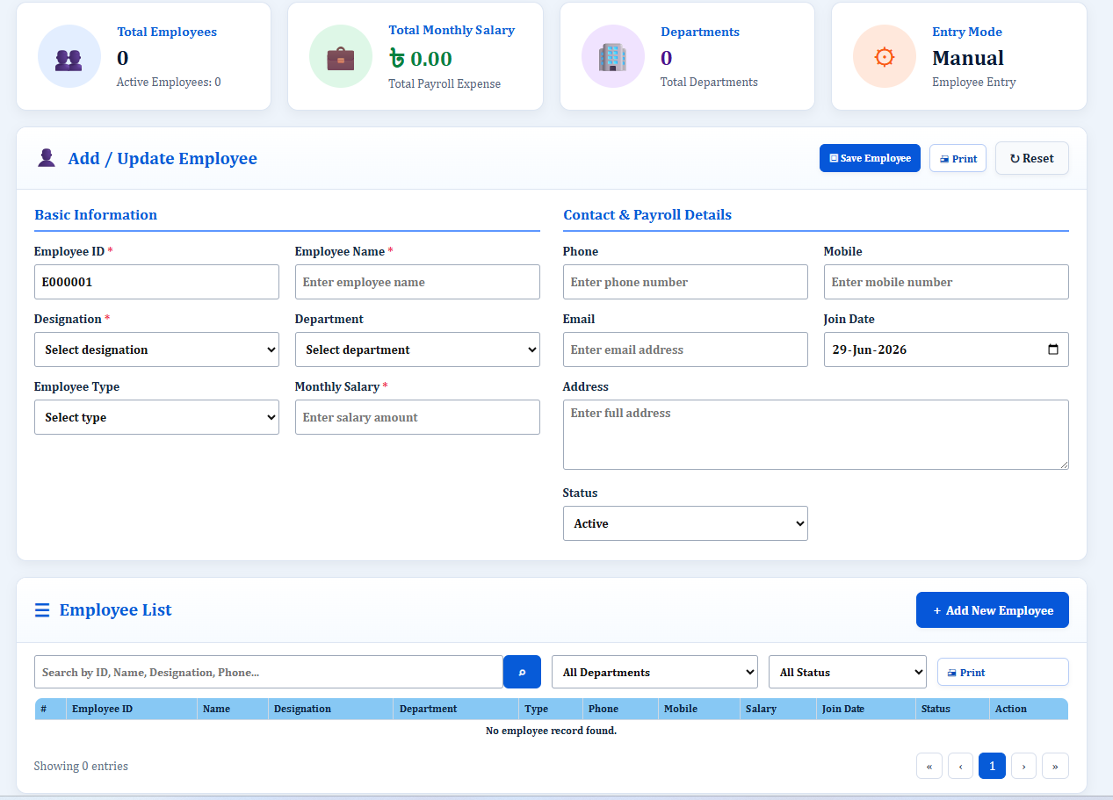
Task: Click the user icon beside Add / Update Employee
Action: [47, 158]
